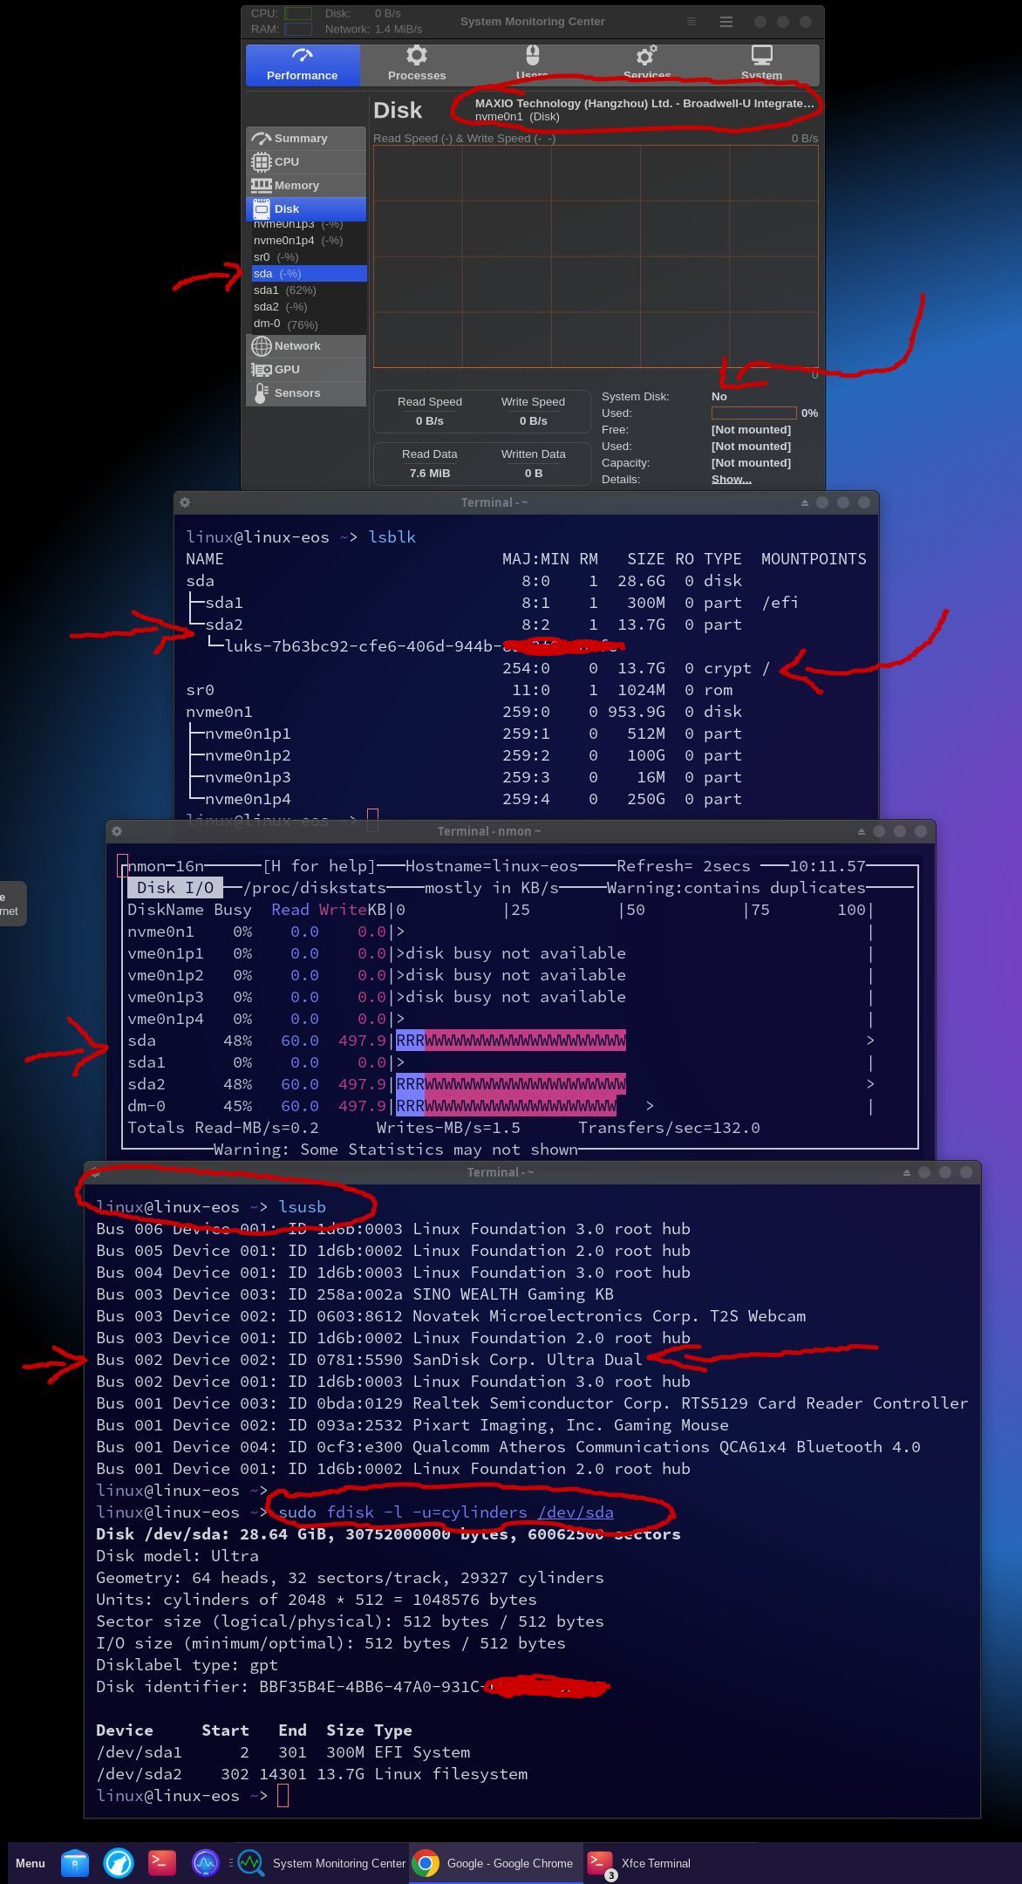This screenshot has height=1884, width=1022.
Task: Open the lsblk terminal window menu icon
Action: click(x=185, y=502)
